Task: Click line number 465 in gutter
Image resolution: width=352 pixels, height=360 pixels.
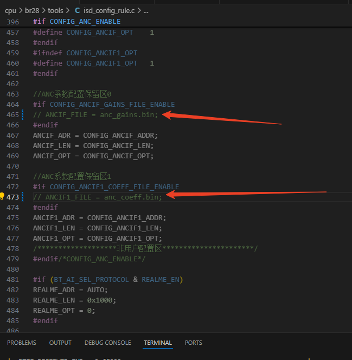Action: 12,115
